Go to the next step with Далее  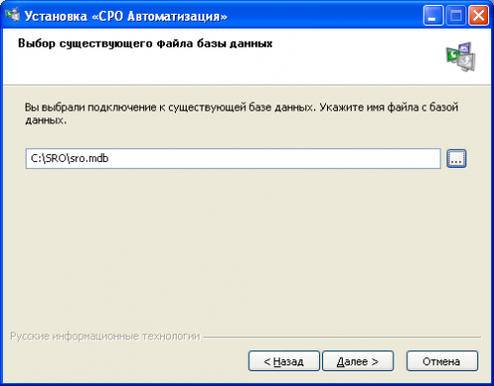[x=358, y=361]
